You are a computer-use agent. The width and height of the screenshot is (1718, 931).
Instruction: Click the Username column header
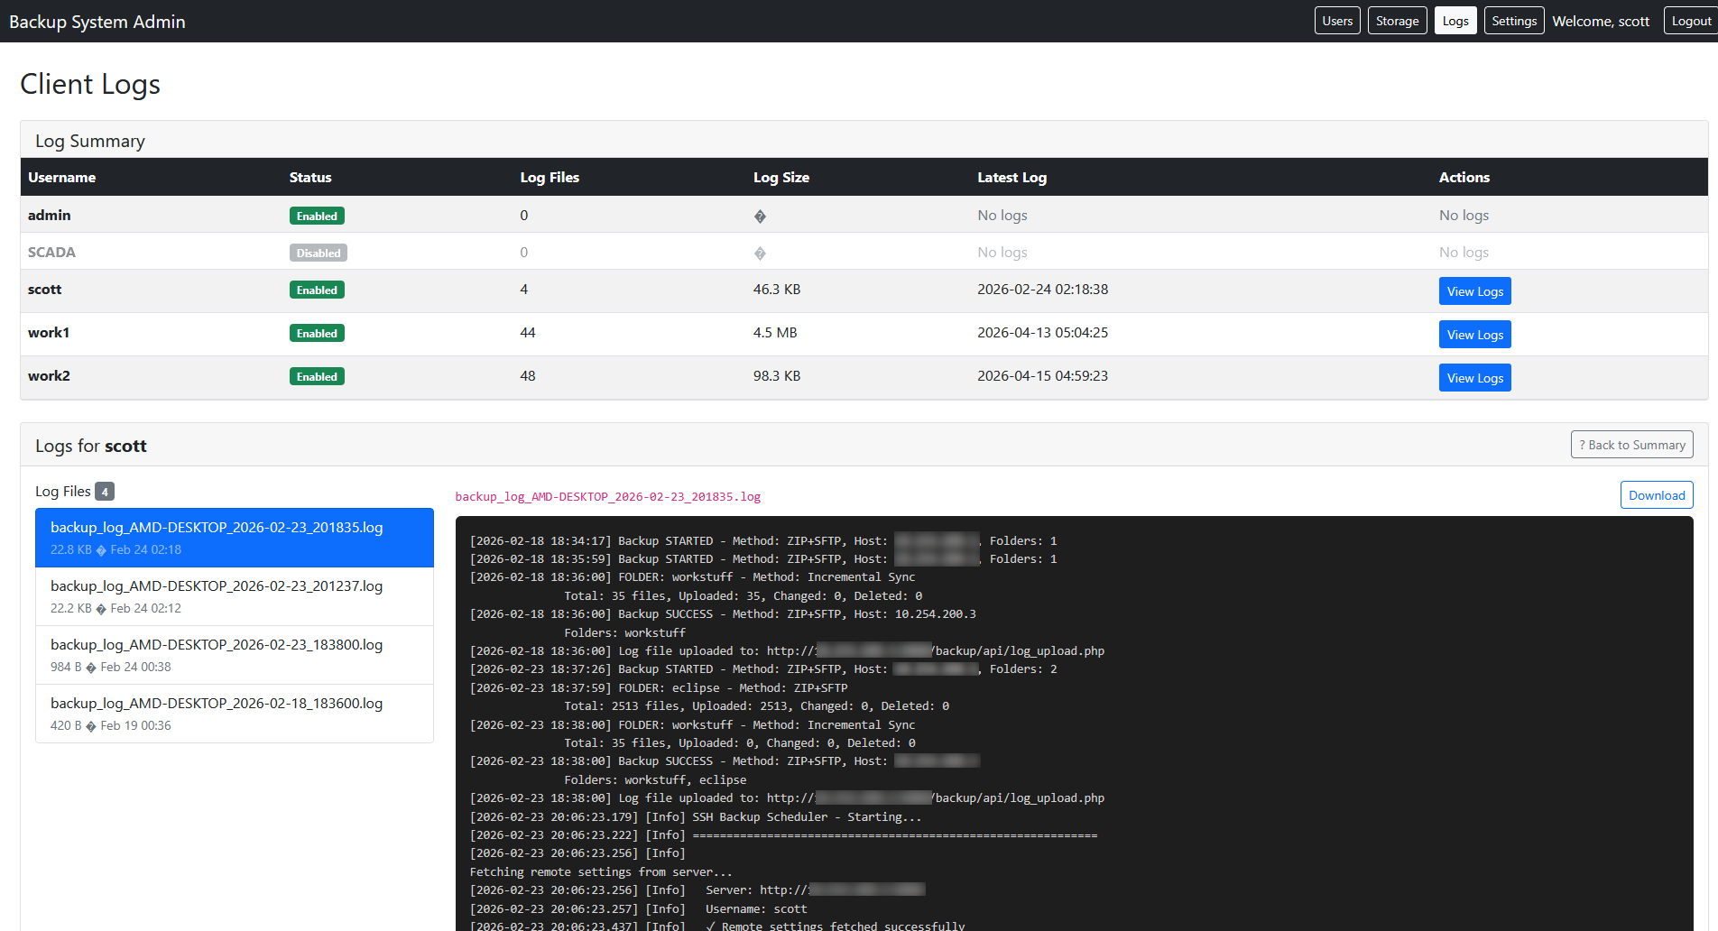[61, 177]
